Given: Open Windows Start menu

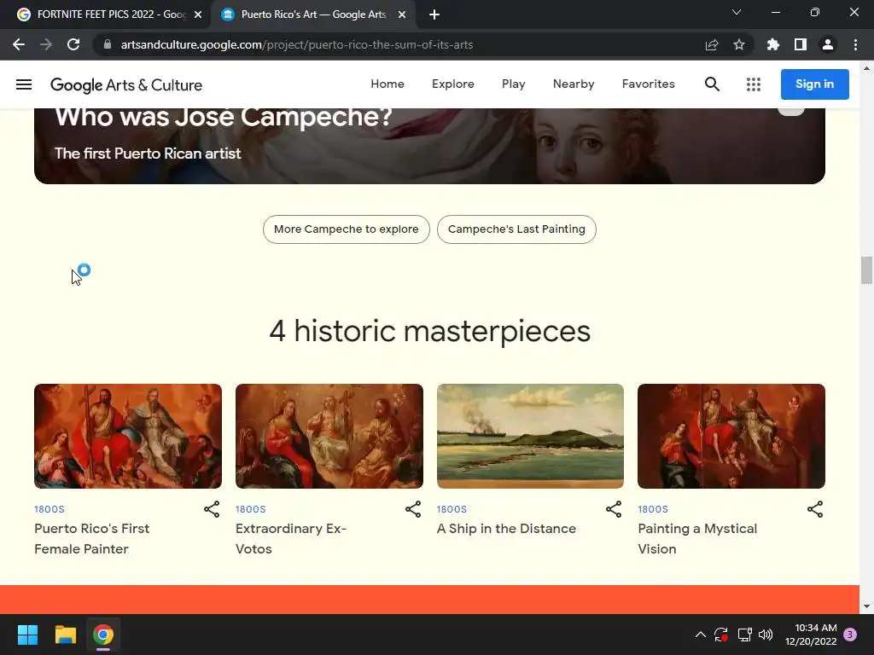Looking at the screenshot, I should coord(27,635).
